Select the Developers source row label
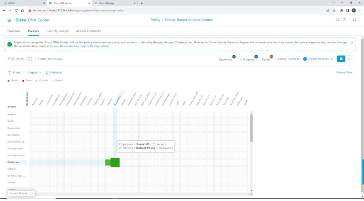 13,135
